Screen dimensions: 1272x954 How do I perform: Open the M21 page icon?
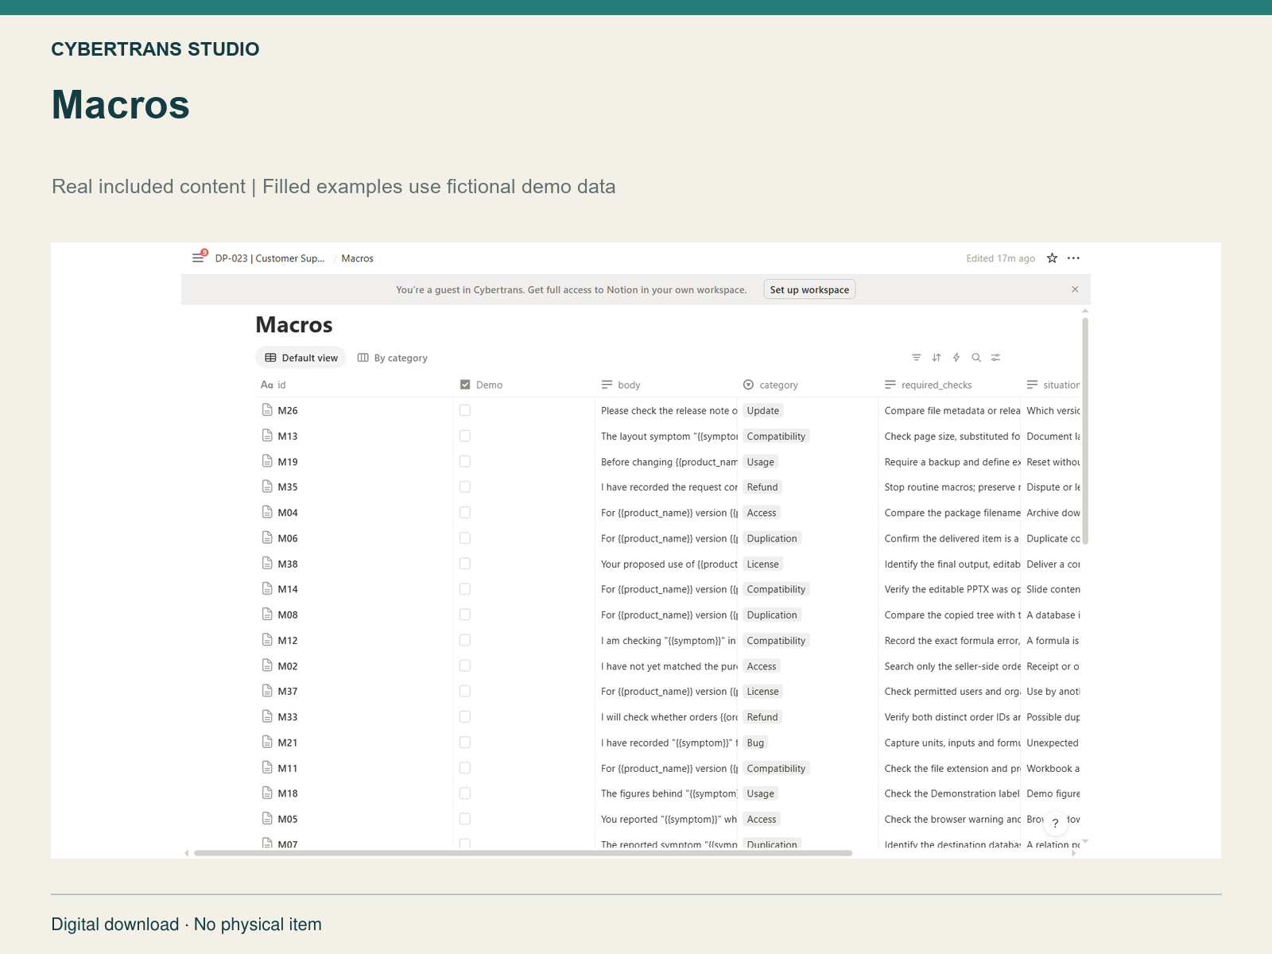point(267,742)
